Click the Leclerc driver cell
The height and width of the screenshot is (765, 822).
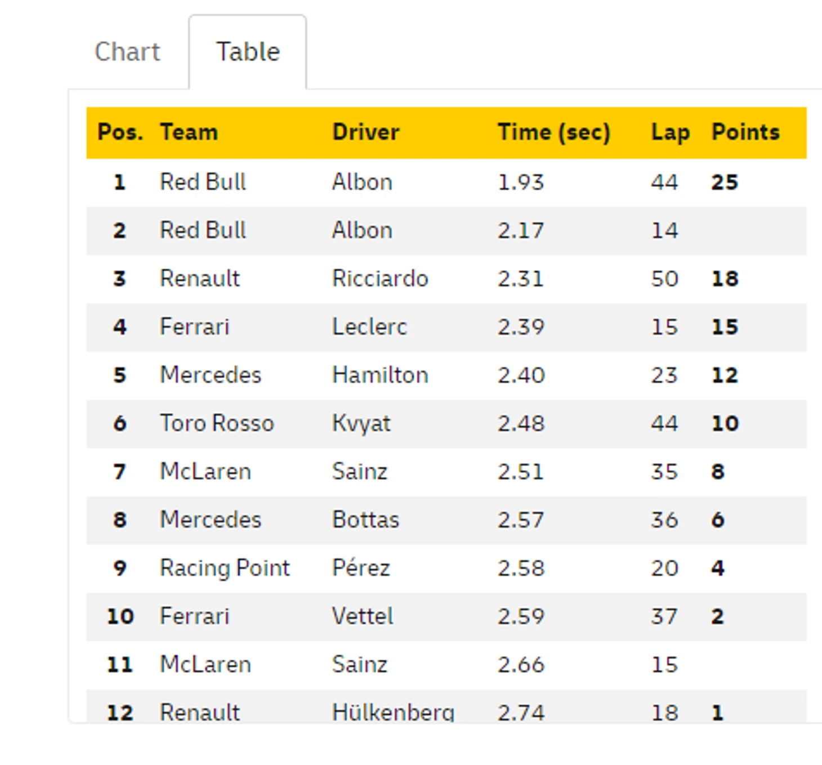tap(369, 327)
